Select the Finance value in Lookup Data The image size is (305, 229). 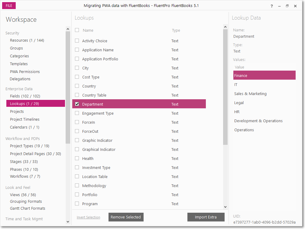[264, 75]
